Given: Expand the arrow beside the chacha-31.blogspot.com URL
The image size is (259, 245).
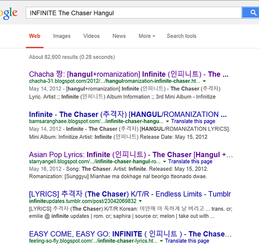Looking at the screenshot, I should (x=204, y=81).
